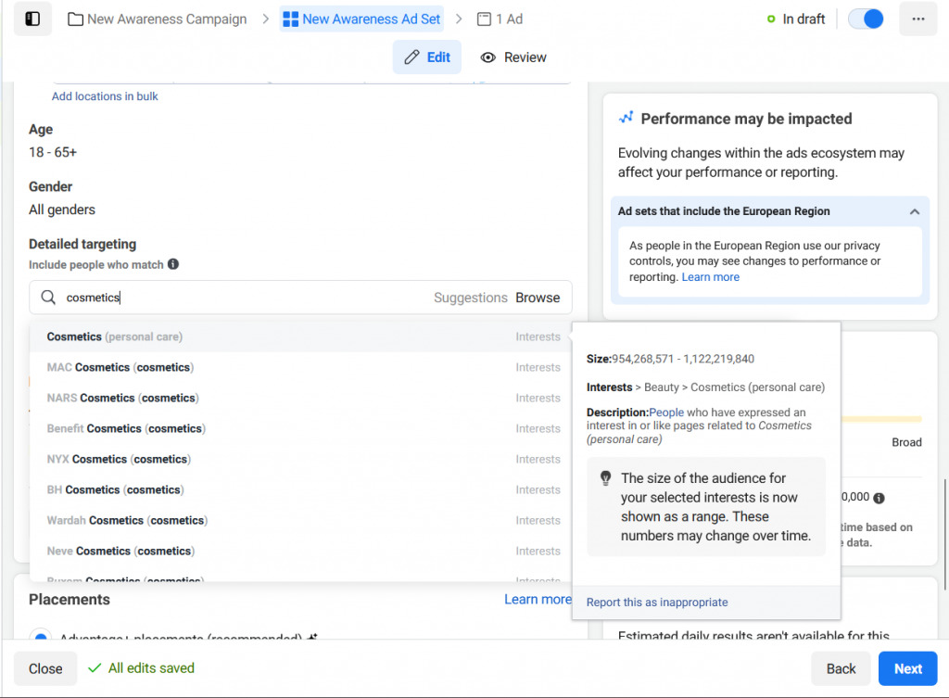Select NYX Cosmetics interest suggestion

point(300,459)
